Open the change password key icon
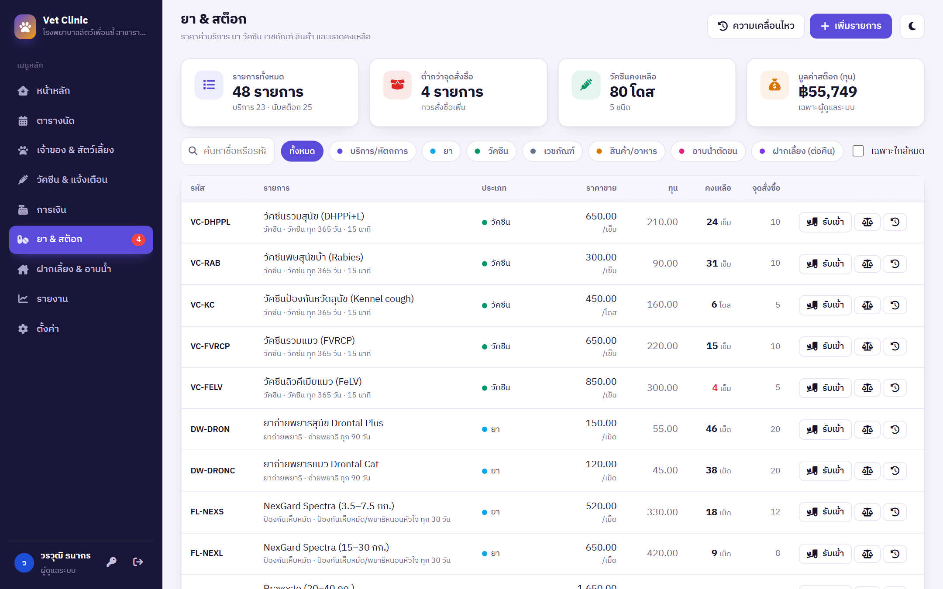Screen dimensions: 943x589 [x=111, y=562]
